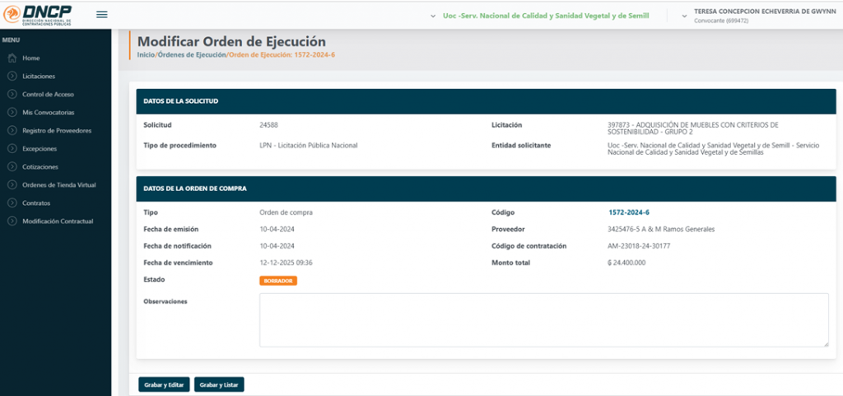
Task: Click the Cotizaciones chevron icon
Action: coord(12,167)
